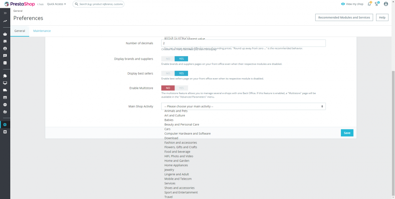Click the General breadcrumb above Preferences
This screenshot has height=199, width=395.
(18, 11)
